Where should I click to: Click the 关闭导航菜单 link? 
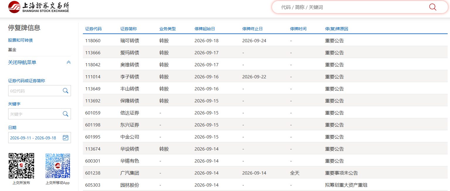click(22, 62)
